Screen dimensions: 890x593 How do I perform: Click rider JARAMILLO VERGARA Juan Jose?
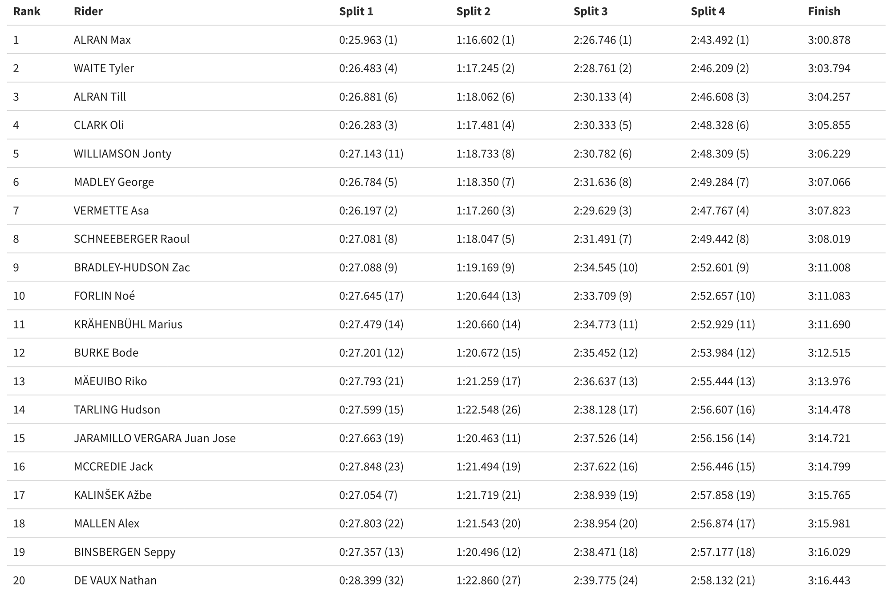pyautogui.click(x=155, y=438)
